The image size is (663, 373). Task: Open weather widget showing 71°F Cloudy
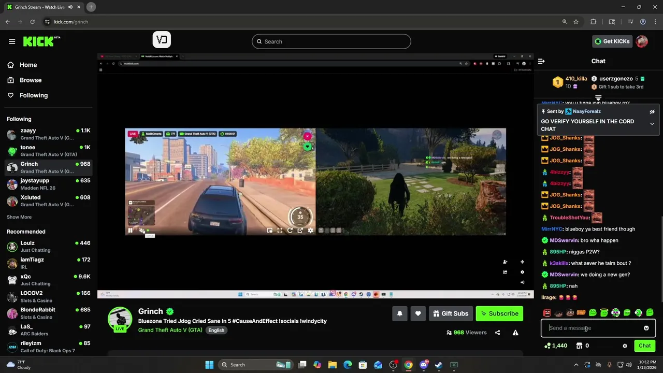coord(19,365)
